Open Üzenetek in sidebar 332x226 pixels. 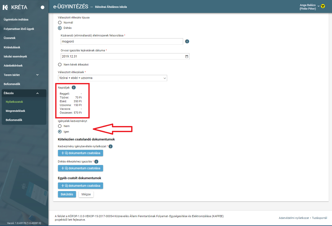[10, 38]
